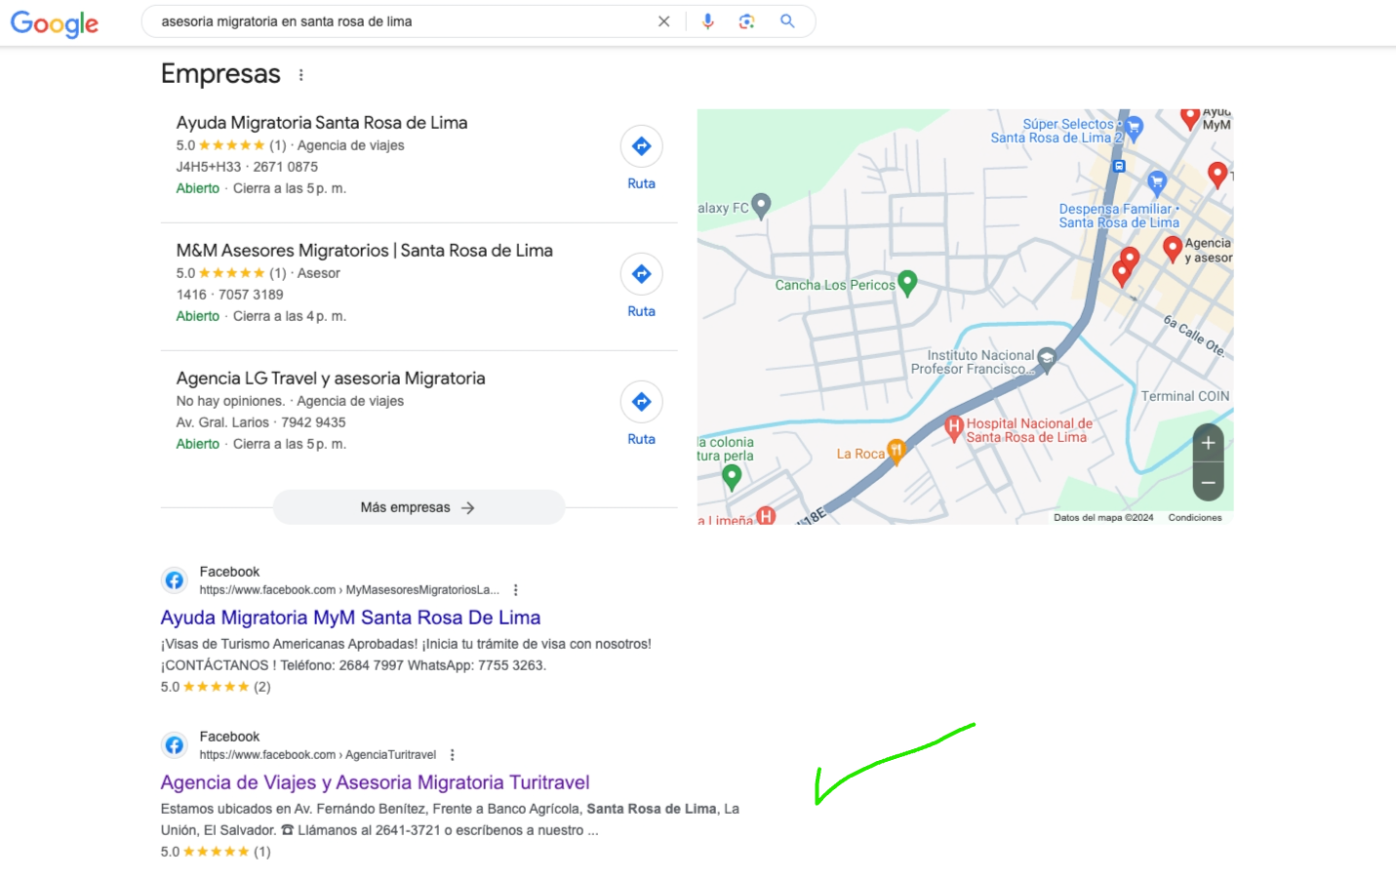Screen dimensions: 1396x879
Task: Select Despensa Familiar shopping cart pin
Action: point(1157,182)
